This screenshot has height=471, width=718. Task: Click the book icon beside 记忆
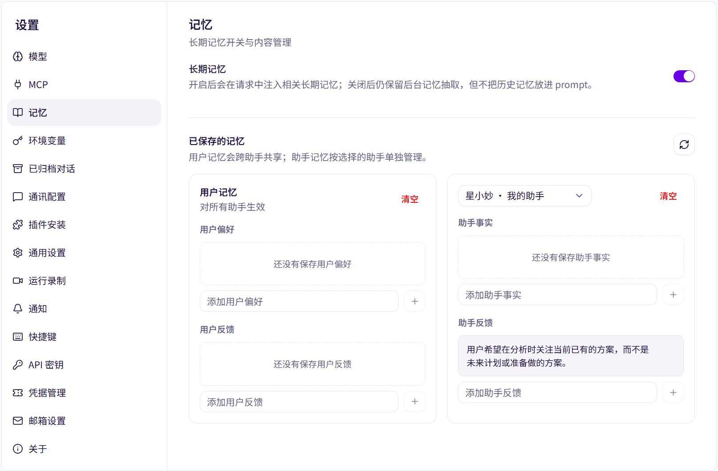tap(18, 113)
